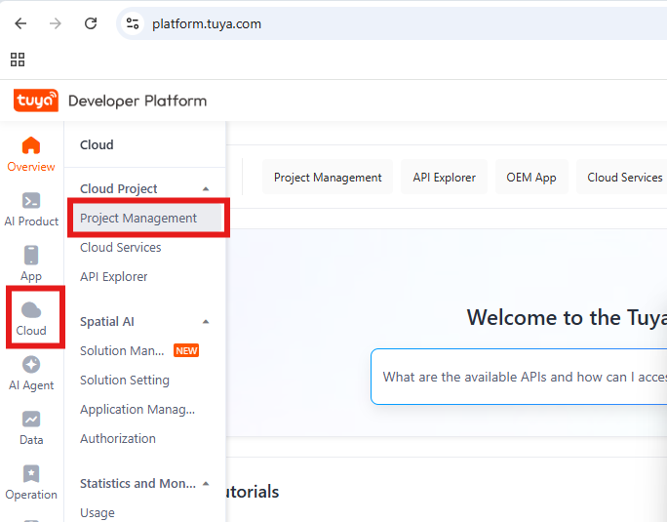Click Cloud Services shortcut button at top
This screenshot has height=522, width=667.
[621, 178]
